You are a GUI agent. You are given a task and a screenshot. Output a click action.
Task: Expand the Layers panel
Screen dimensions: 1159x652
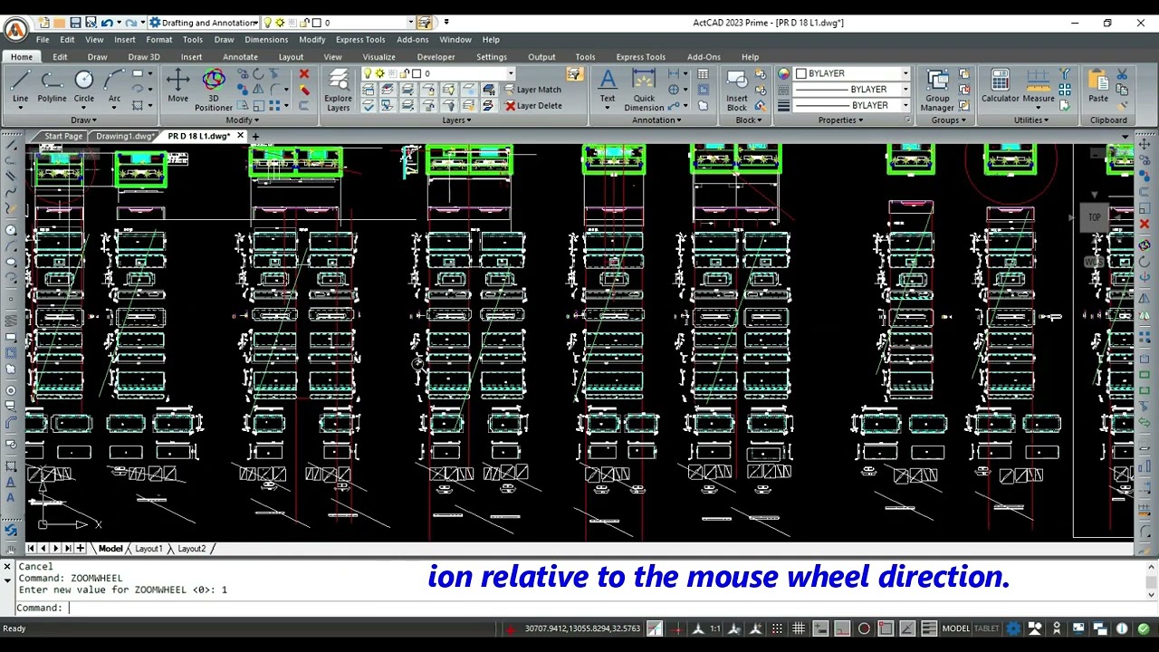[x=456, y=120]
